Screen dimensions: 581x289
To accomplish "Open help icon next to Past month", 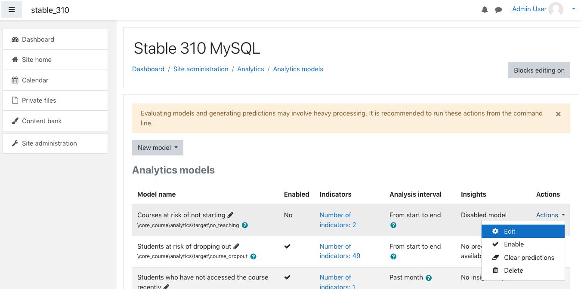I will (x=429, y=278).
